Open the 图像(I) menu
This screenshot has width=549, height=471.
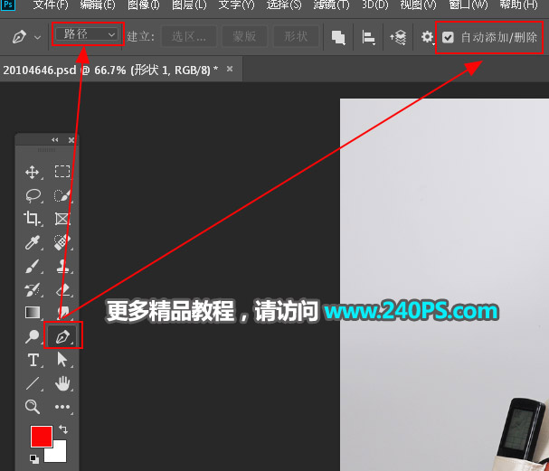pyautogui.click(x=144, y=5)
